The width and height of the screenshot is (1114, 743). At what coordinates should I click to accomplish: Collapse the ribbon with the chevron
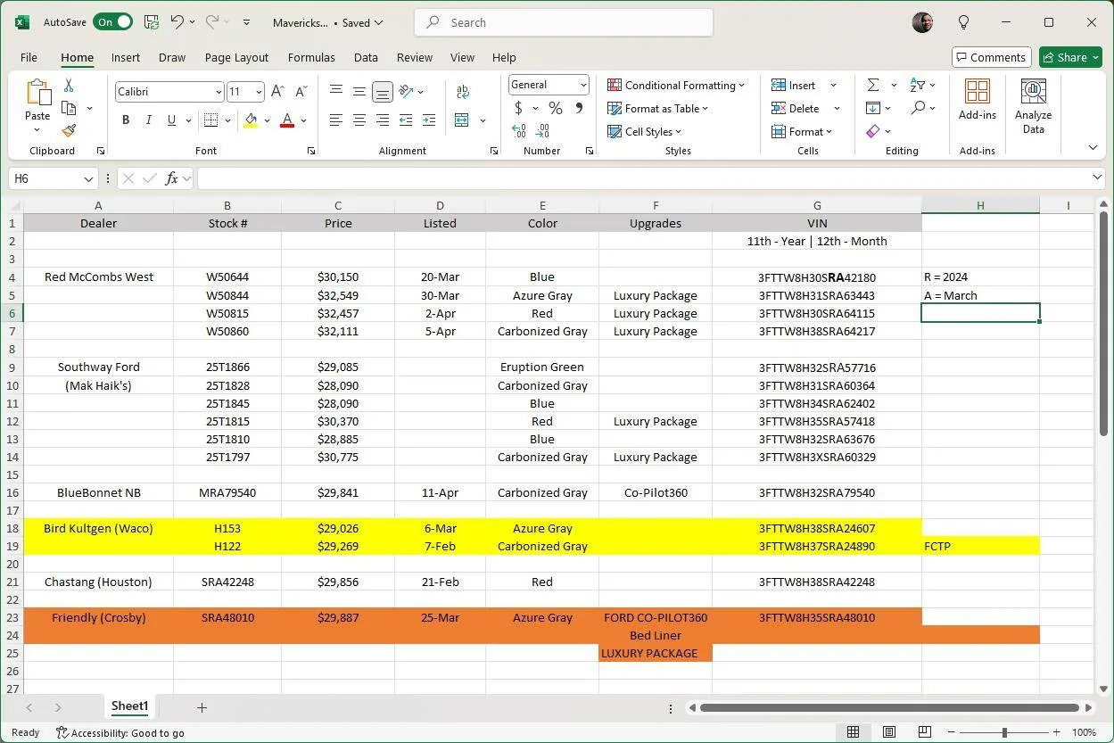[x=1093, y=147]
